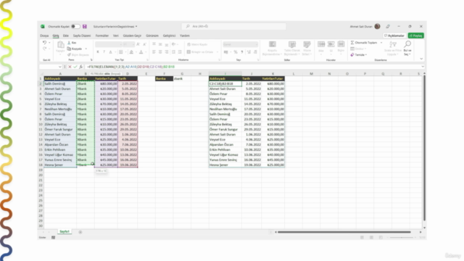Confirm the formula with the green check
Screen dimensions: 464x261
coord(75,67)
